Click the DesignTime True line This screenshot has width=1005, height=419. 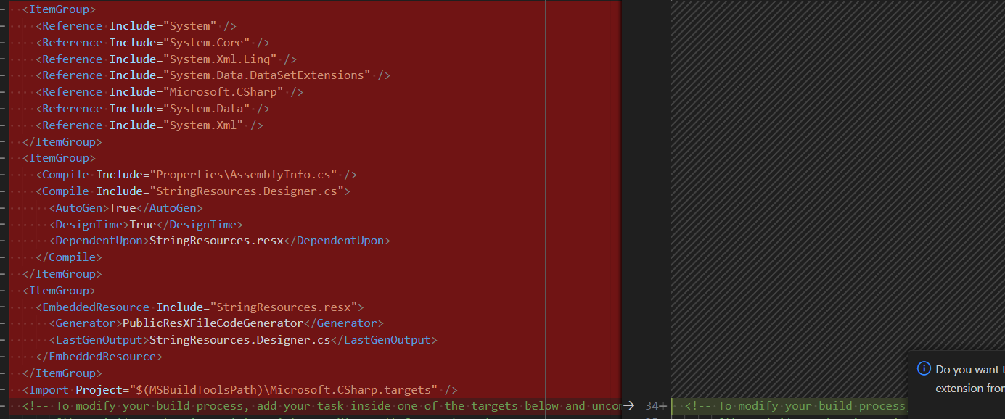click(x=146, y=225)
